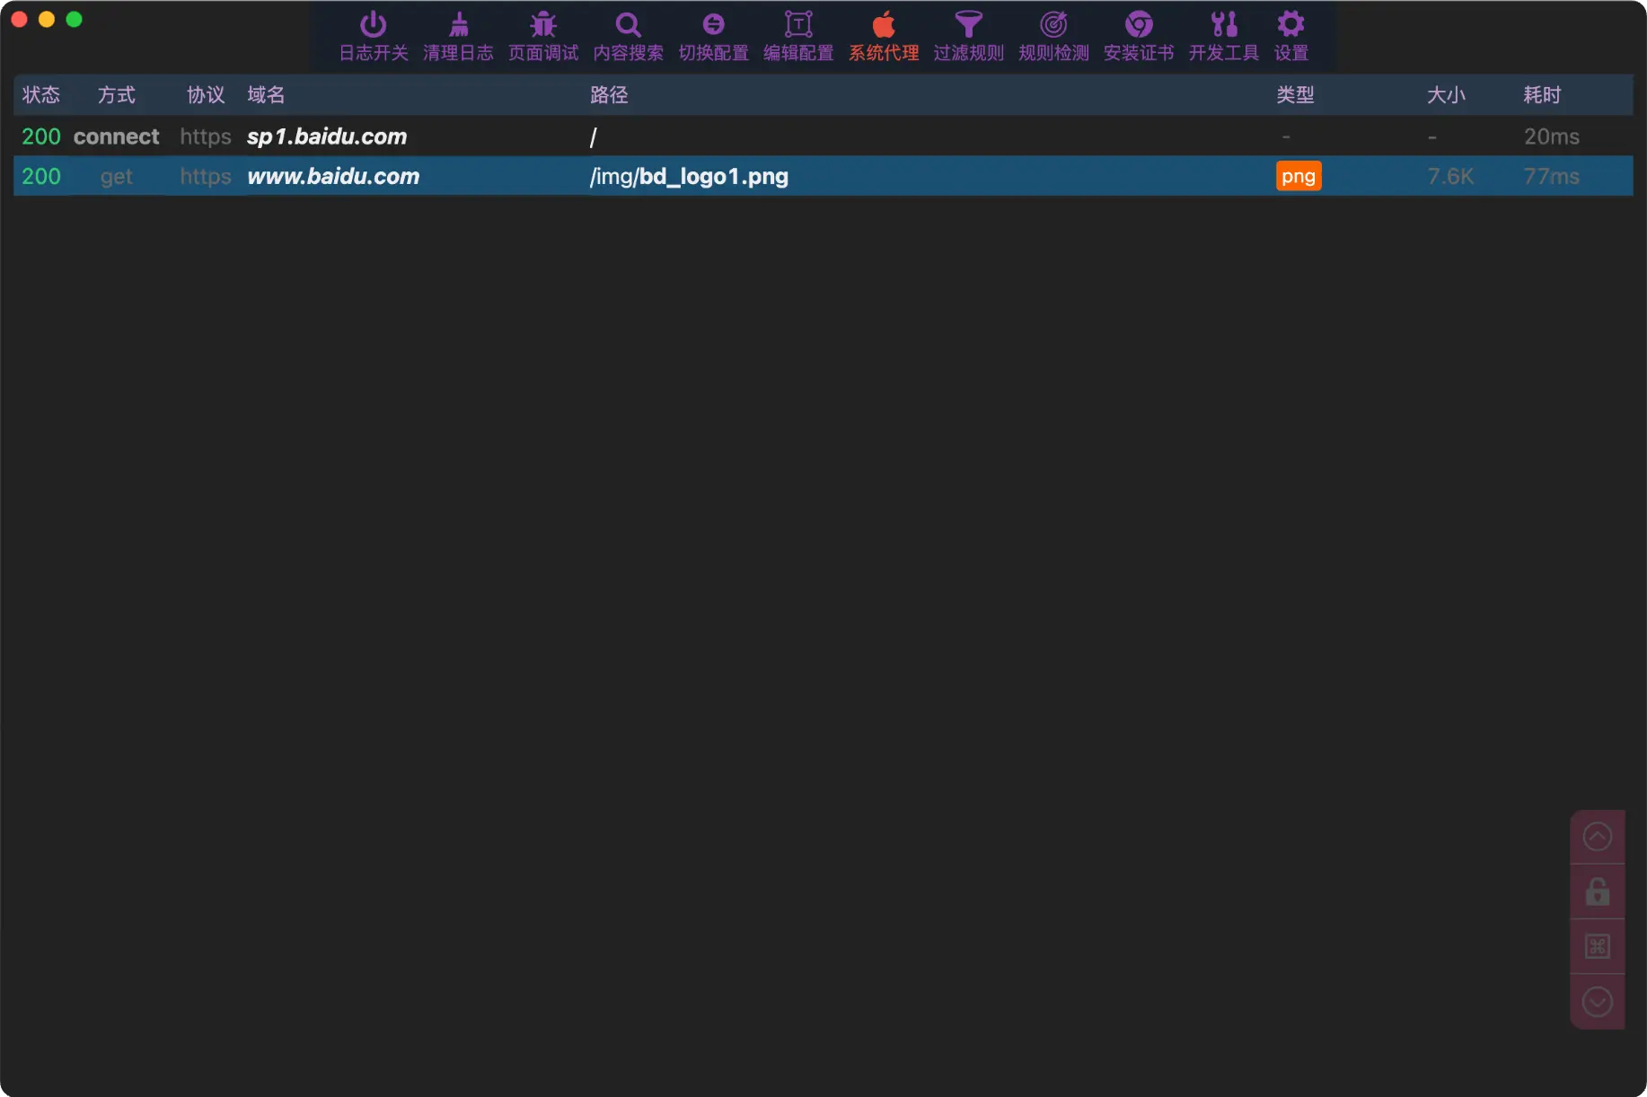Screen dimensions: 1647x1097
Task: Toggle the 日志开关 log switch
Action: click(x=373, y=25)
